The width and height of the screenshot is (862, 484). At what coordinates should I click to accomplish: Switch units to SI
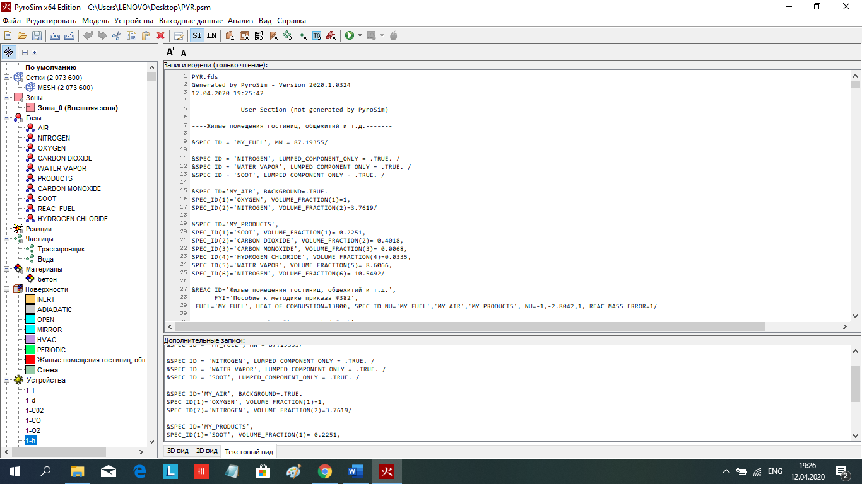point(197,35)
